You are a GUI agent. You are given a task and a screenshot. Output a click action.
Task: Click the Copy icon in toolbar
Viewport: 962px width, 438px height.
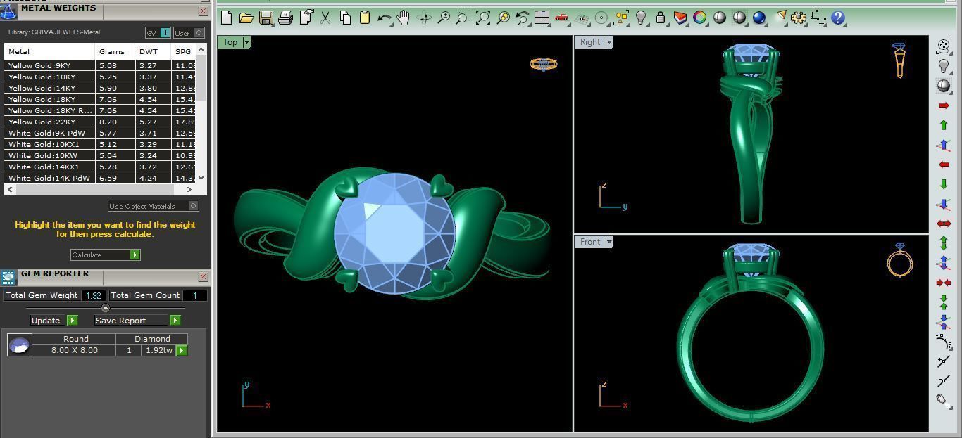coord(345,18)
